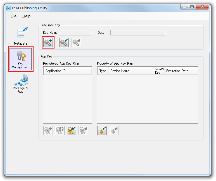Open the Metadata section in the sidebar
The width and height of the screenshot is (216, 181).
pyautogui.click(x=21, y=36)
